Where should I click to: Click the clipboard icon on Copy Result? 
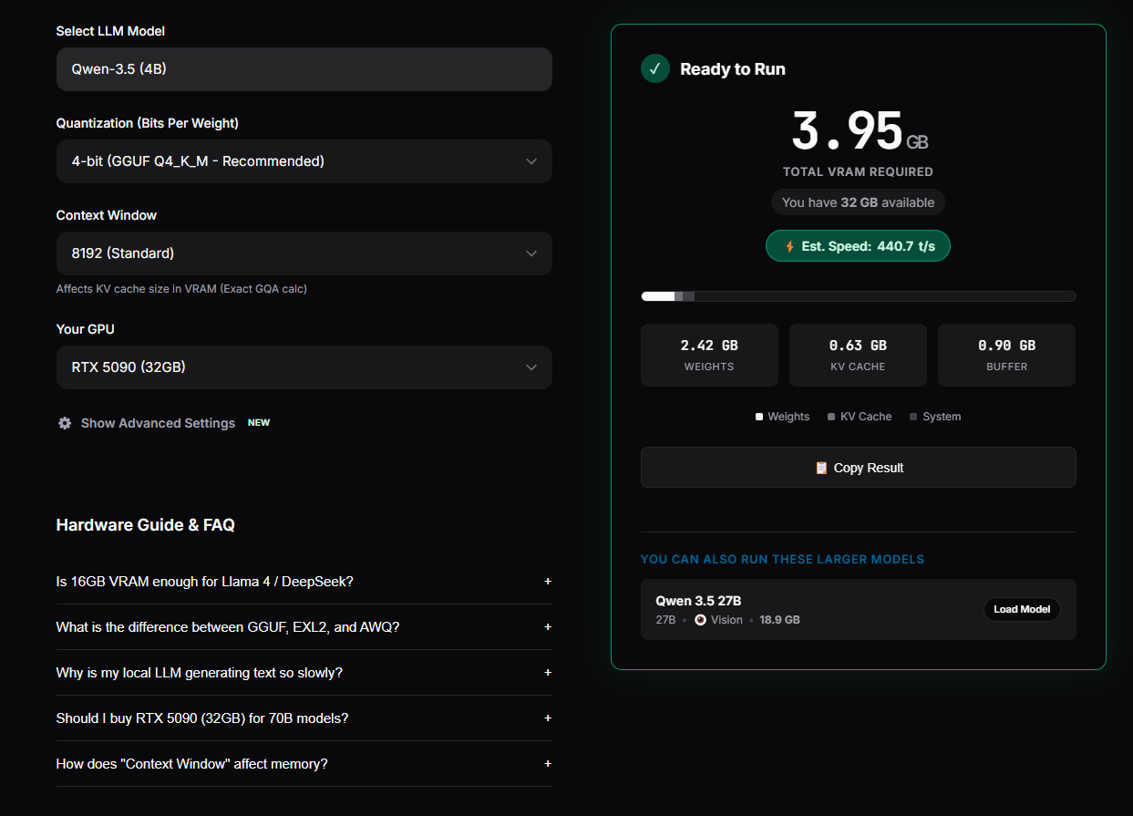821,468
